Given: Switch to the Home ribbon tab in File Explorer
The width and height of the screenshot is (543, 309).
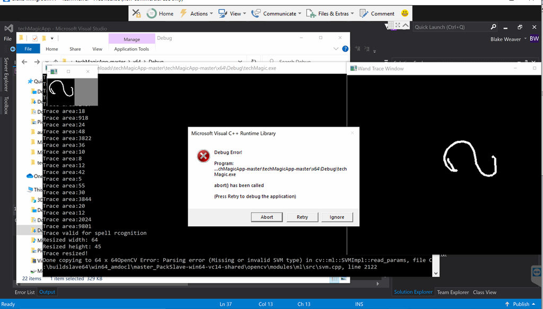Looking at the screenshot, I should 52,49.
